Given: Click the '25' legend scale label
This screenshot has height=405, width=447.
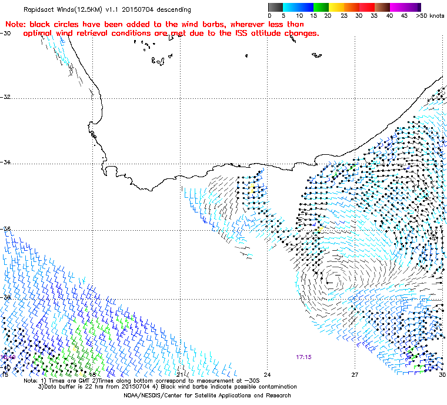Looking at the screenshot, I should pyautogui.click(x=344, y=16).
